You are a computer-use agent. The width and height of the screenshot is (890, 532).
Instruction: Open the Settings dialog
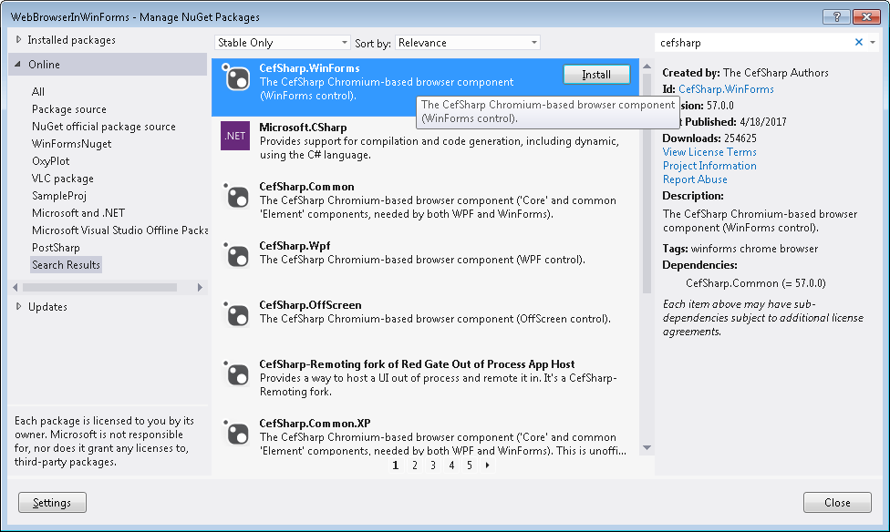(x=52, y=503)
